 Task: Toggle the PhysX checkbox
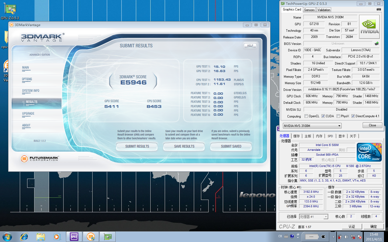tap(338, 116)
